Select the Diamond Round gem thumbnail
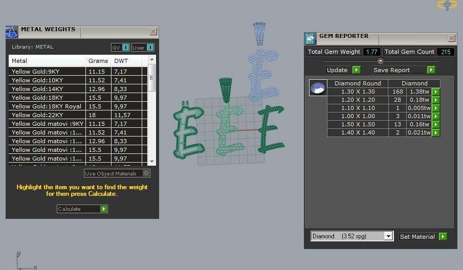This screenshot has width=463, height=270. (x=318, y=87)
